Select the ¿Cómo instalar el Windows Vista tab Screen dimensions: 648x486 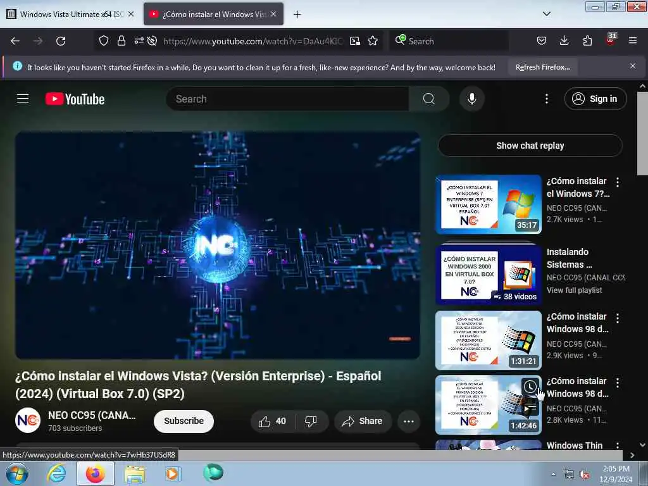coord(213,14)
